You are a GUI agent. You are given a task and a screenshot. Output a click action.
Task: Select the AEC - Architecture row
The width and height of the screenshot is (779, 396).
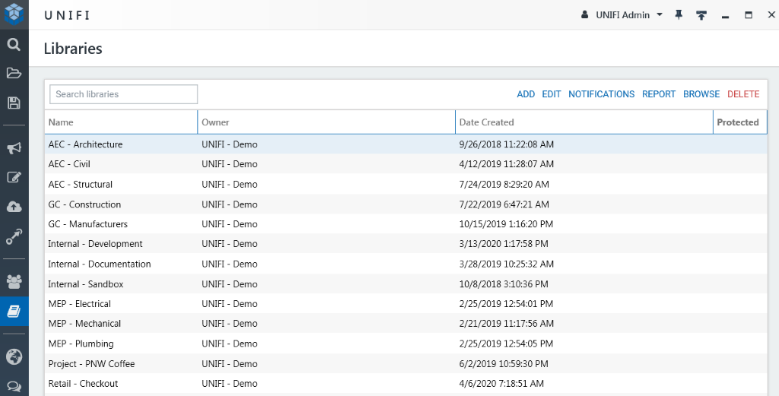pyautogui.click(x=406, y=144)
